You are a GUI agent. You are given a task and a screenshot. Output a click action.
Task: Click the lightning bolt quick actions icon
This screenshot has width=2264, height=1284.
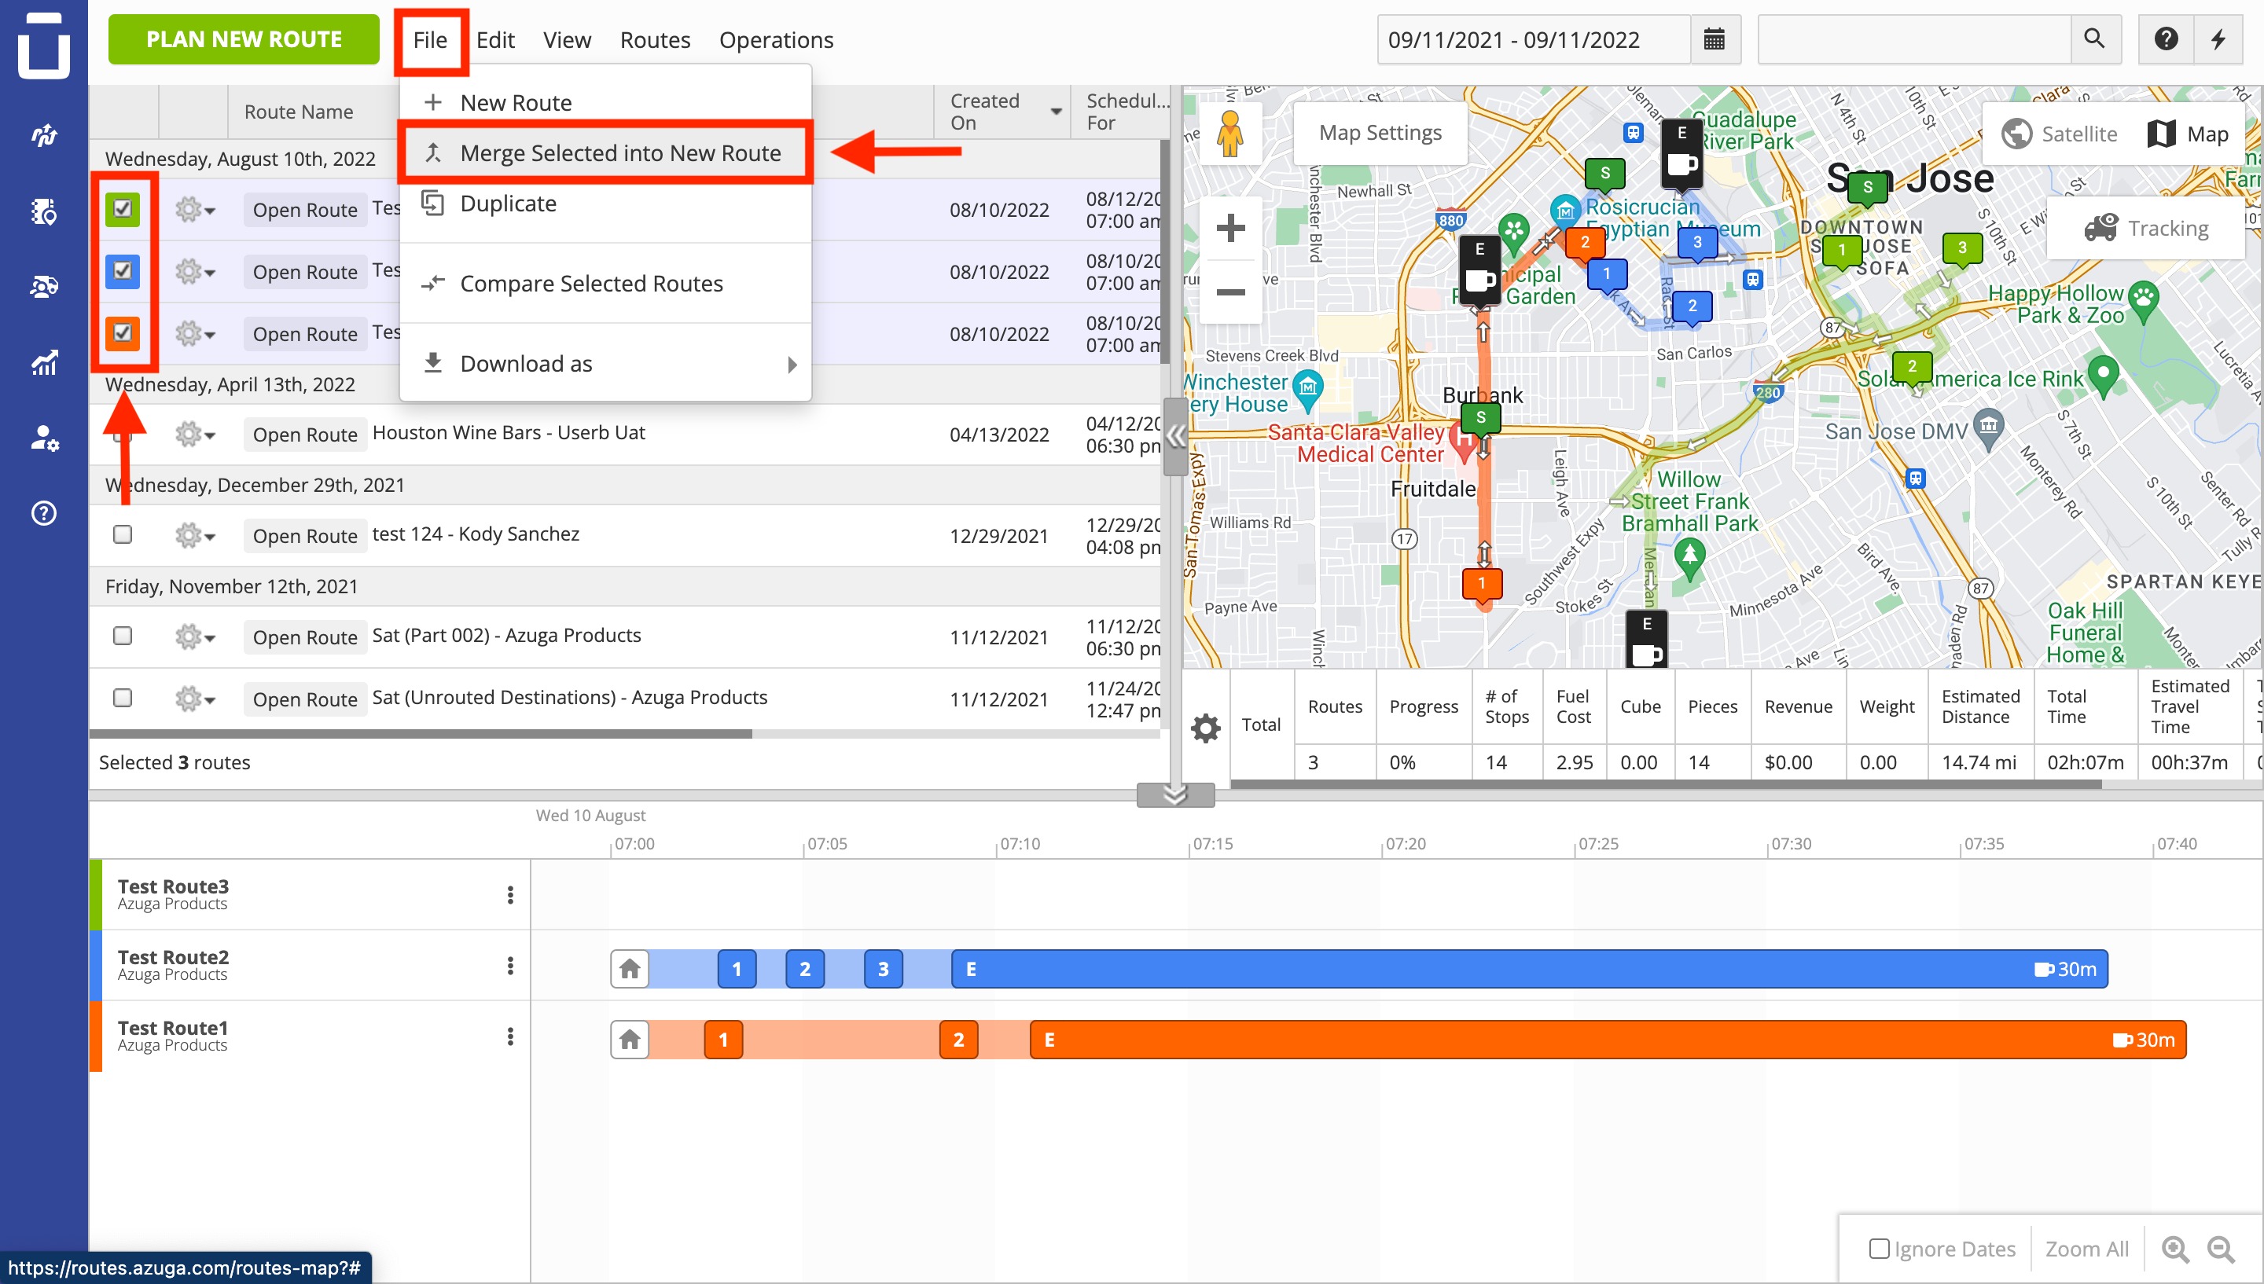tap(2218, 39)
